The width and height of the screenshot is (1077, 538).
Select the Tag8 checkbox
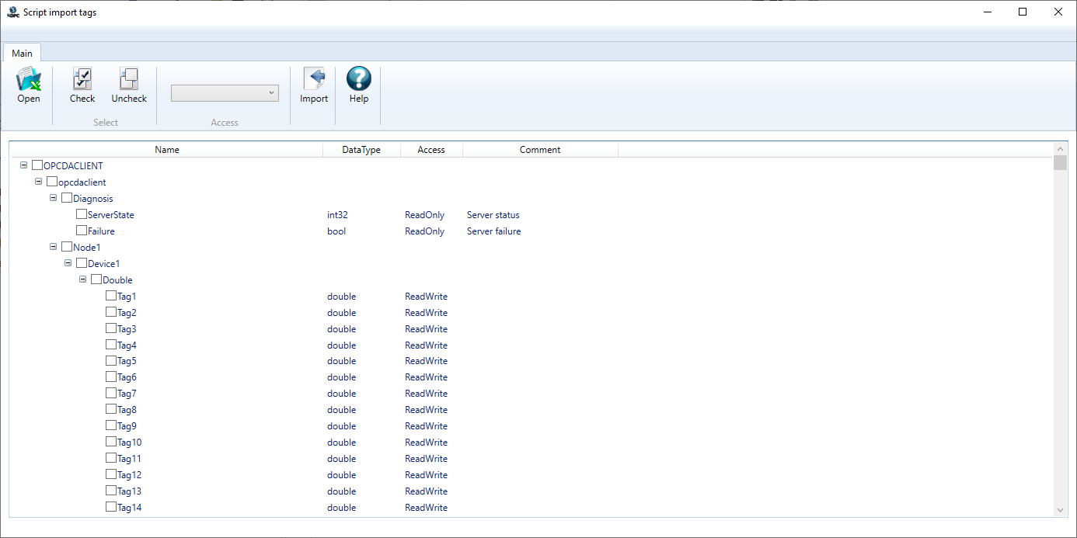(x=111, y=409)
